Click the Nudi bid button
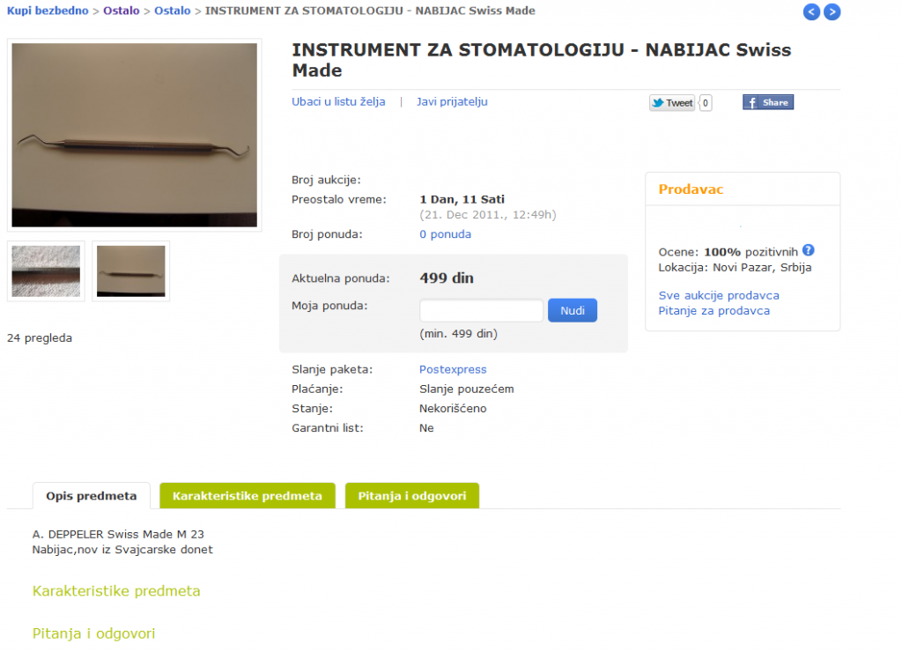 pos(573,310)
